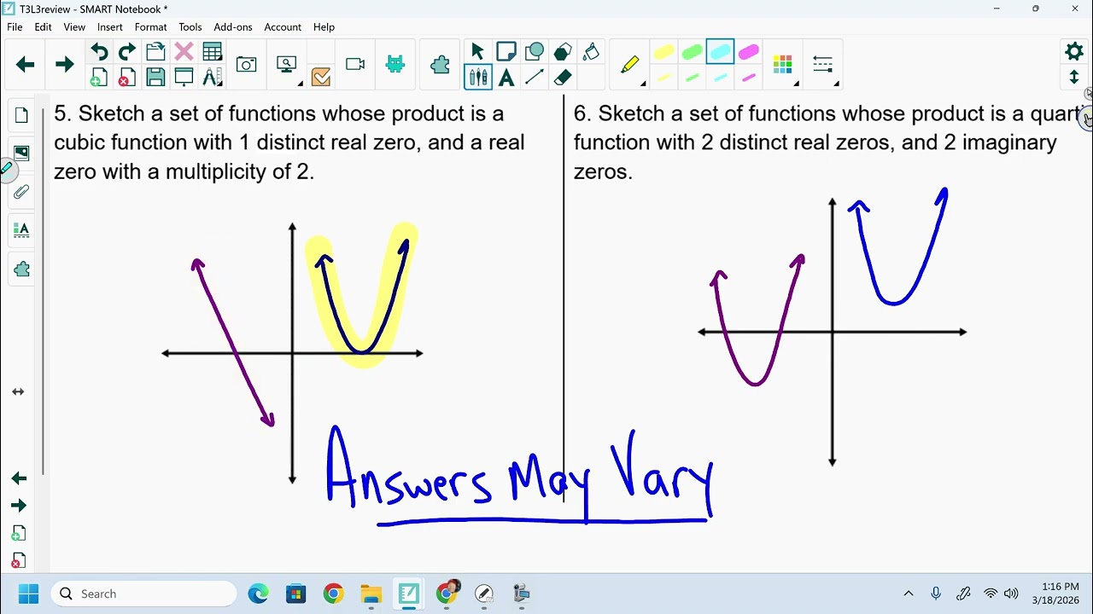Open the Add-ons sidebar tab

pos(21,269)
